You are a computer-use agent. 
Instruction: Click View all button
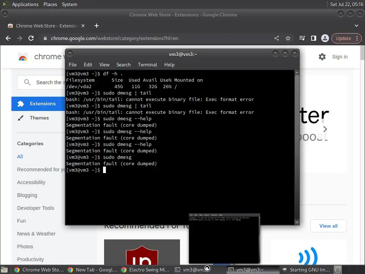pyautogui.click(x=328, y=226)
